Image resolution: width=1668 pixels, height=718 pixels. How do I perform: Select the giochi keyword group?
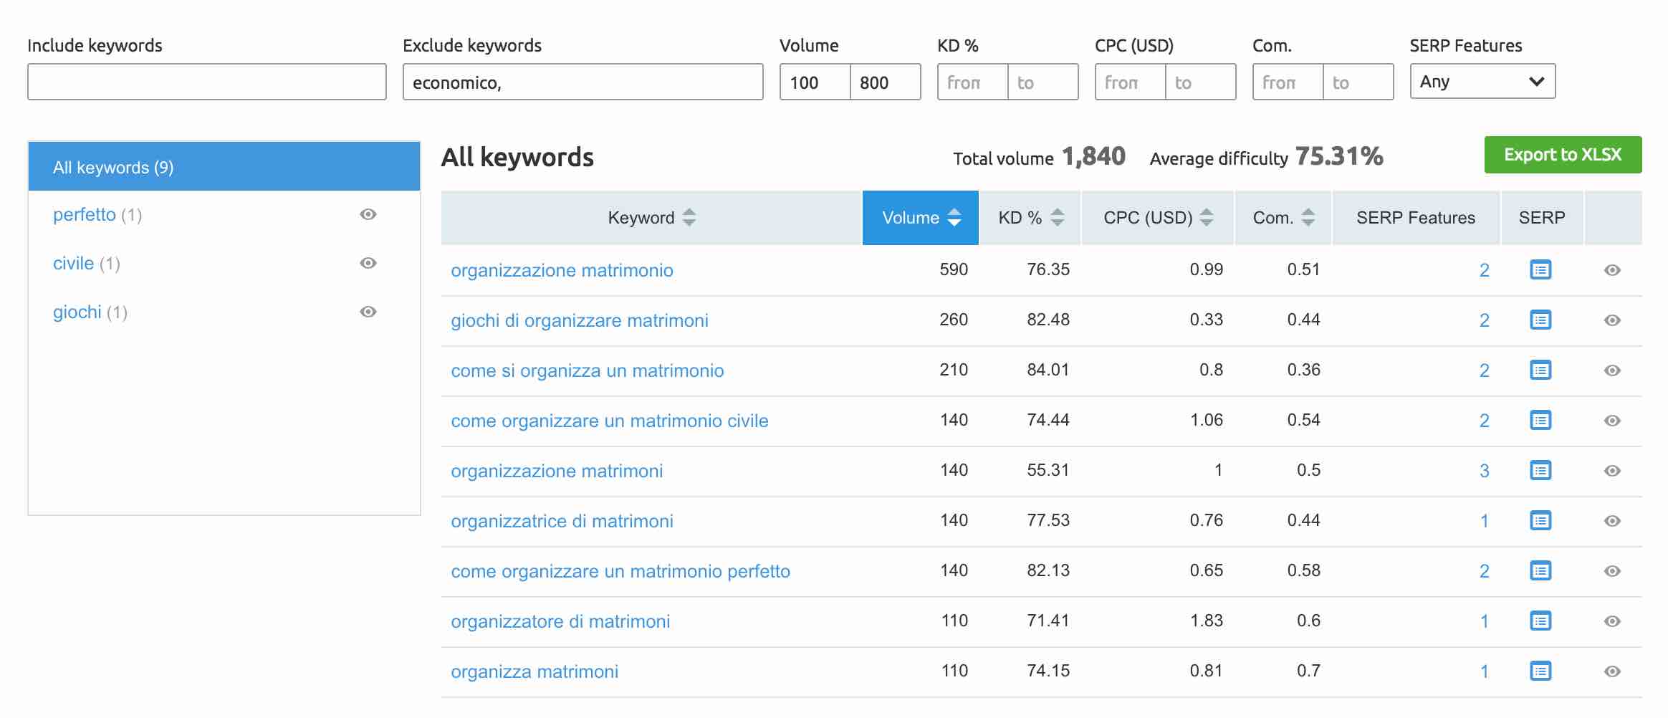click(x=77, y=312)
